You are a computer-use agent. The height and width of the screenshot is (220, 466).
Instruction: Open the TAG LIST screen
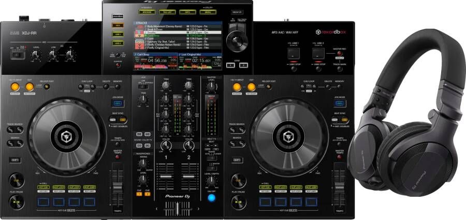pos(167,12)
